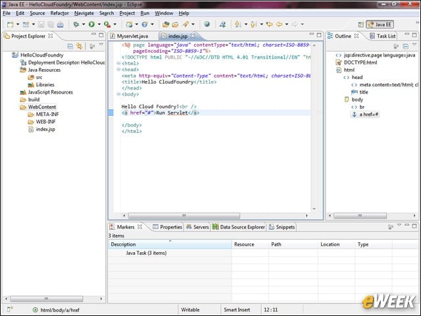Click the Open Perspective icon
The image size is (421, 316).
[x=361, y=24]
